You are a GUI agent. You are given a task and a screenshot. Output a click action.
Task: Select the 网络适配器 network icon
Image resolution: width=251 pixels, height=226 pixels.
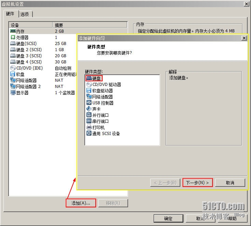coord(13,80)
